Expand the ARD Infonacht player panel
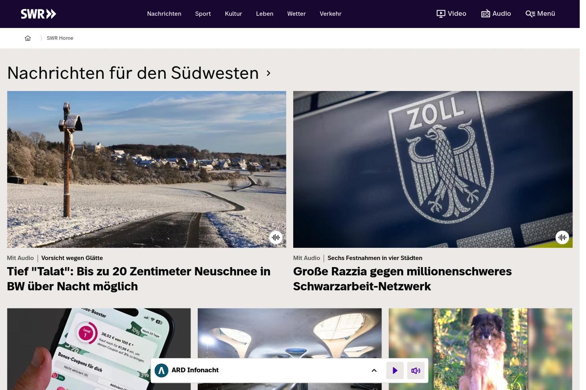 [x=374, y=371]
